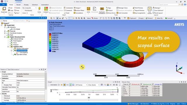187x105 pixels.
Task: Insert a Chart object
Action: (67, 13)
